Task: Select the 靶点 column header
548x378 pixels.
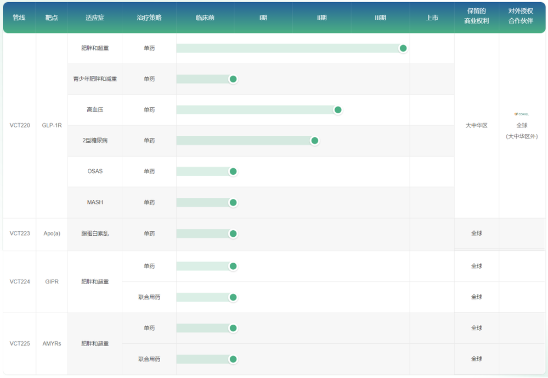Action: coord(52,18)
